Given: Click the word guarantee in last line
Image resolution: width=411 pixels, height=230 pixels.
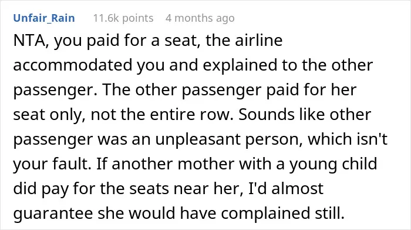Looking at the screenshot, I should (x=53, y=214).
